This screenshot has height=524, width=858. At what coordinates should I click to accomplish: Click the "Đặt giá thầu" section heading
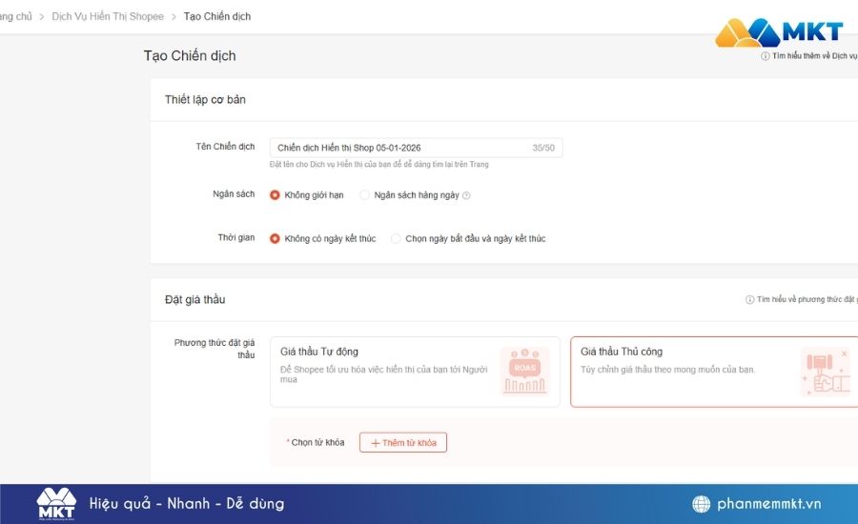[194, 299]
